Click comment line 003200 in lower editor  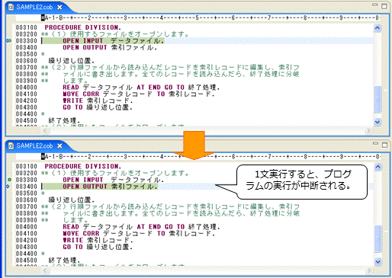click(x=115, y=173)
